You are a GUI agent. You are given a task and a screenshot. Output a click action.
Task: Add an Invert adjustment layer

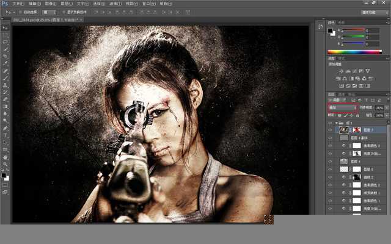tap(342, 85)
